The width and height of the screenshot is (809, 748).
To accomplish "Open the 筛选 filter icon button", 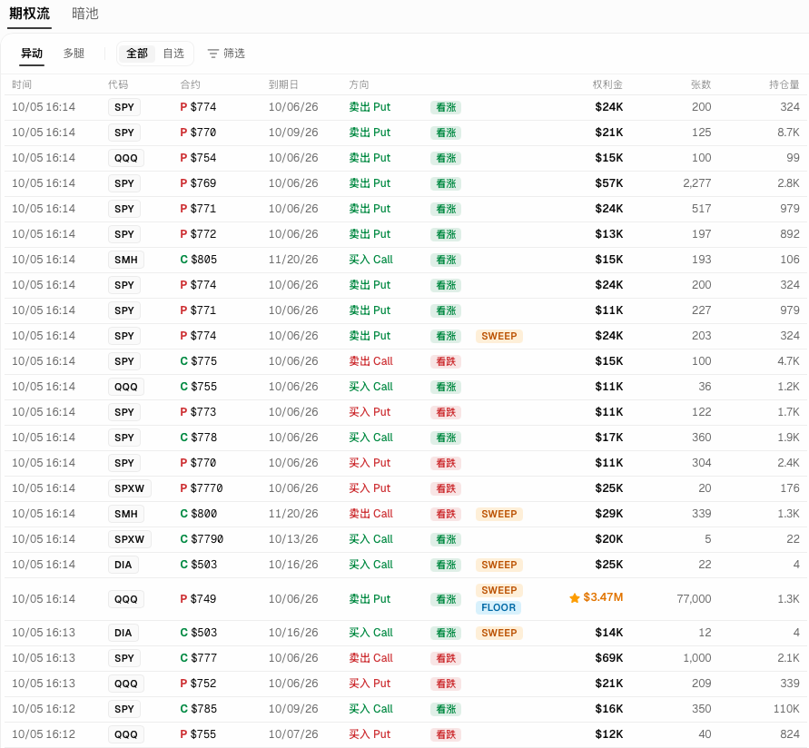I will pyautogui.click(x=226, y=54).
